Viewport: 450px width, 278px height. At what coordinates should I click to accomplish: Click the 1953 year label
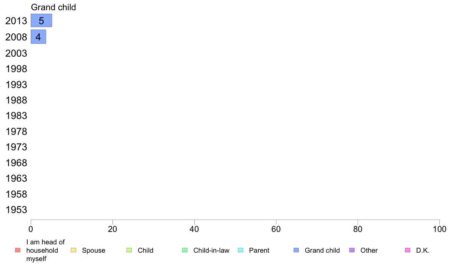click(x=16, y=210)
